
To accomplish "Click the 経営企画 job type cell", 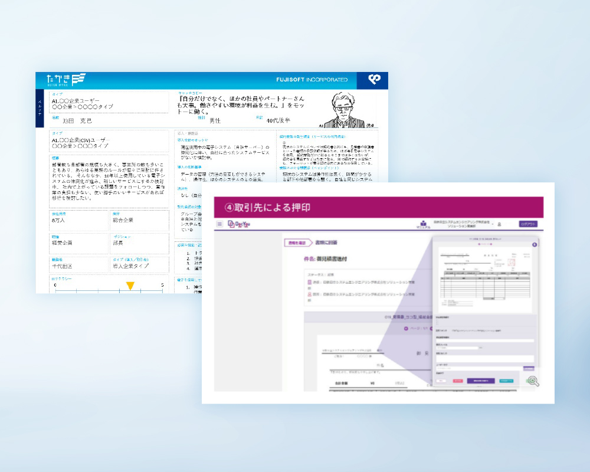I will 78,243.
